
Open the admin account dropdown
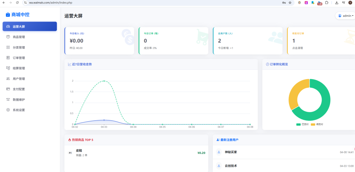346,16
